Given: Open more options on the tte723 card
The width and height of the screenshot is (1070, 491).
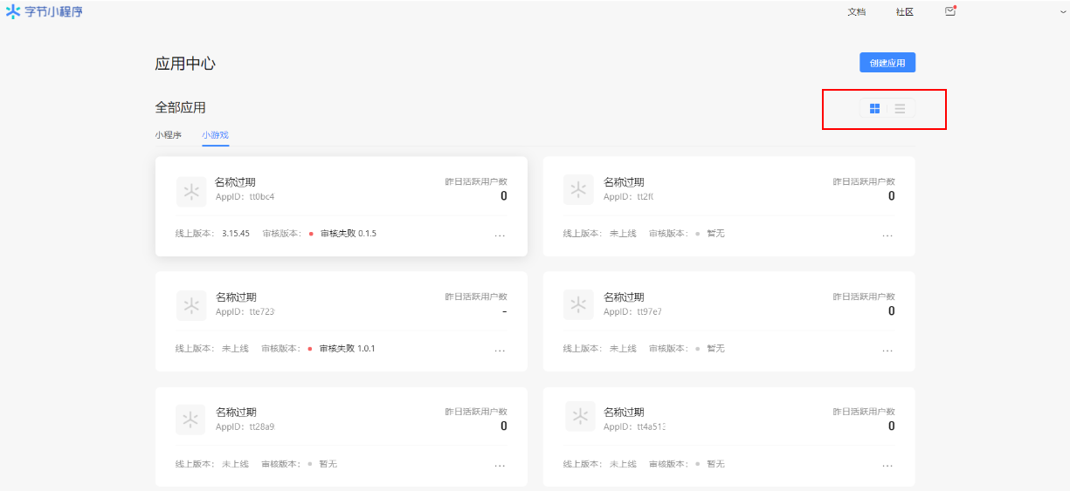Looking at the screenshot, I should tap(500, 350).
